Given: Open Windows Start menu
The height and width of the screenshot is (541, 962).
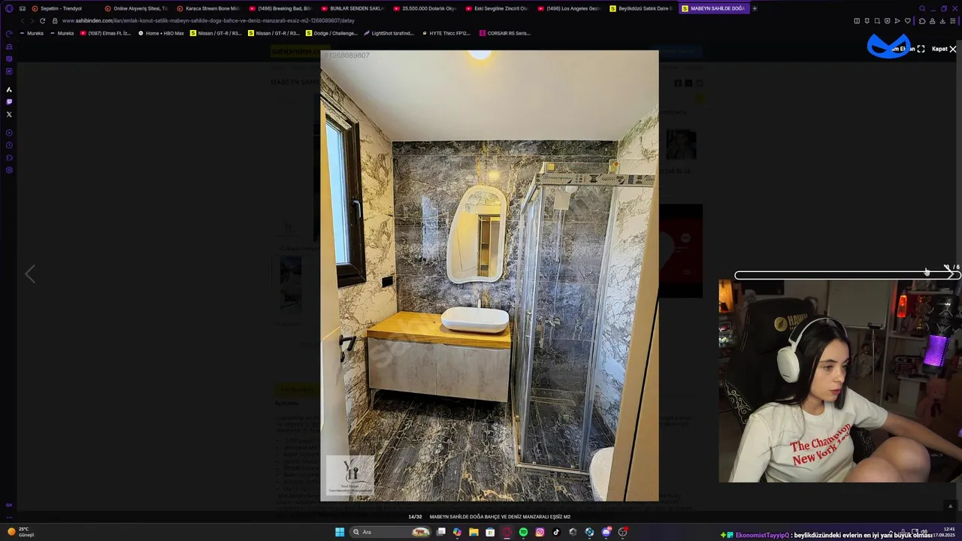Looking at the screenshot, I should point(340,532).
